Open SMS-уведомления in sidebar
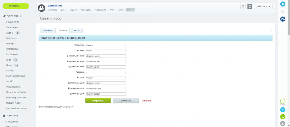Screen dimensions: 290x127 coord(15,76)
